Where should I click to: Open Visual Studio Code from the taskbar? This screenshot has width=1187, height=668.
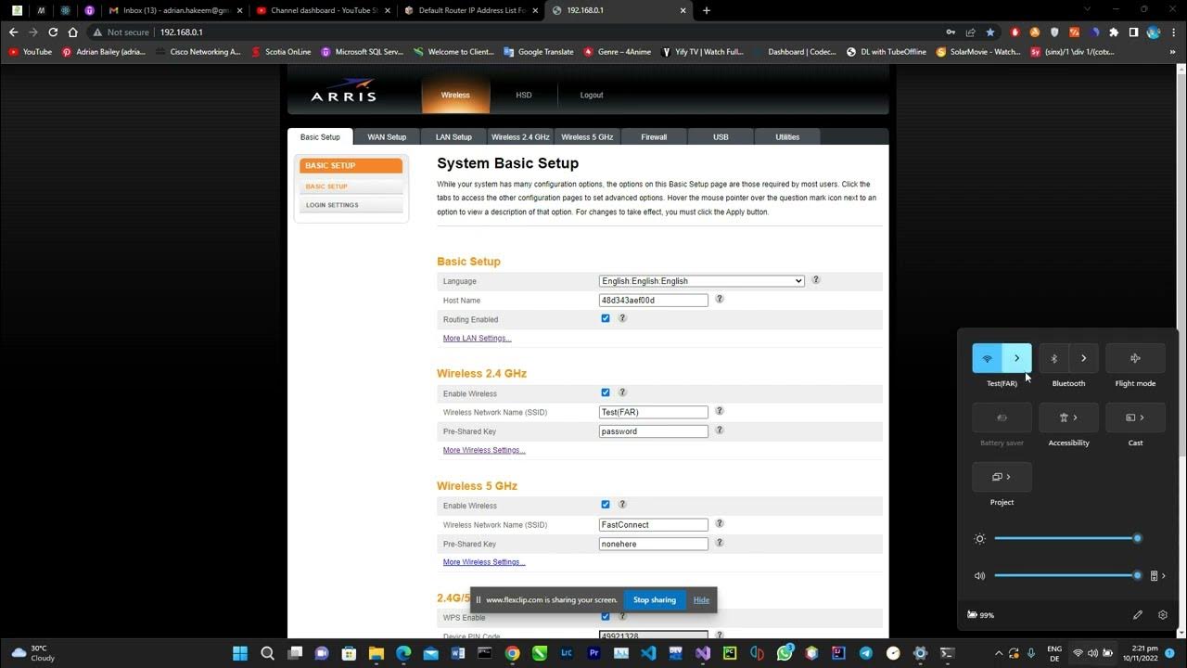[x=648, y=653]
